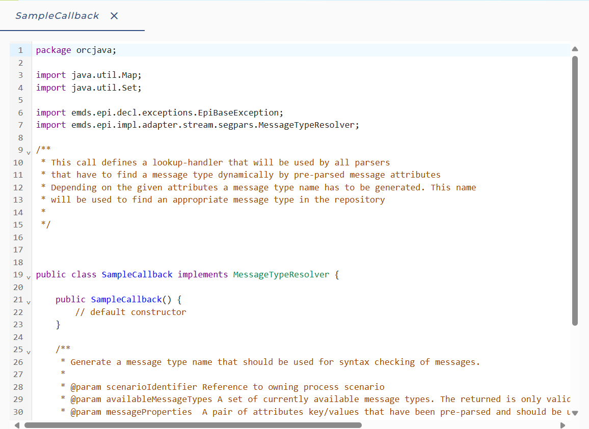The height and width of the screenshot is (429, 589).
Task: Click the 'This call defines a lookup-handler' comment
Action: point(216,162)
